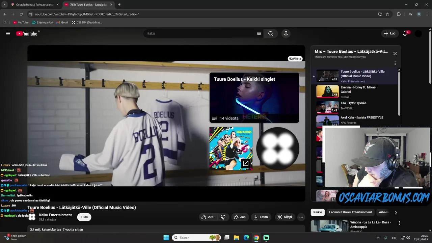Screen dimensions: 432x243
Task: Close the Mix playlist panel
Action: tap(395, 53)
